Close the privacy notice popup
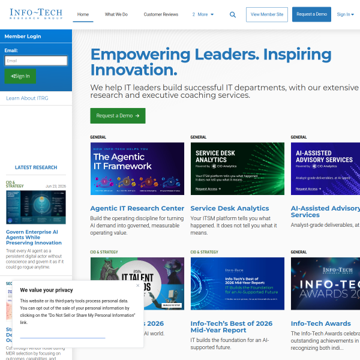360x360 pixels. (x=138, y=286)
